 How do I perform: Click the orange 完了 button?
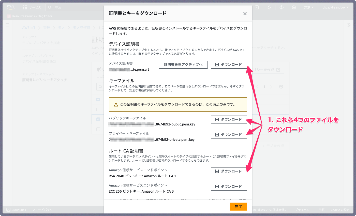click(238, 207)
